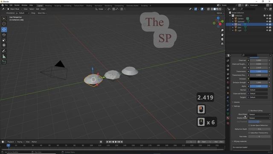Activate the Rotate tool
273x154 pixels.
coord(4,35)
